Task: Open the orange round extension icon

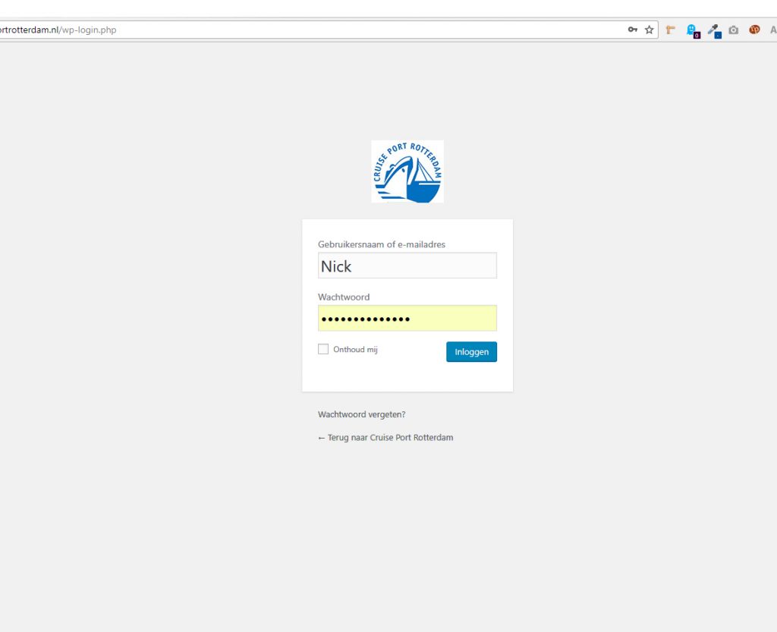Action: point(754,30)
